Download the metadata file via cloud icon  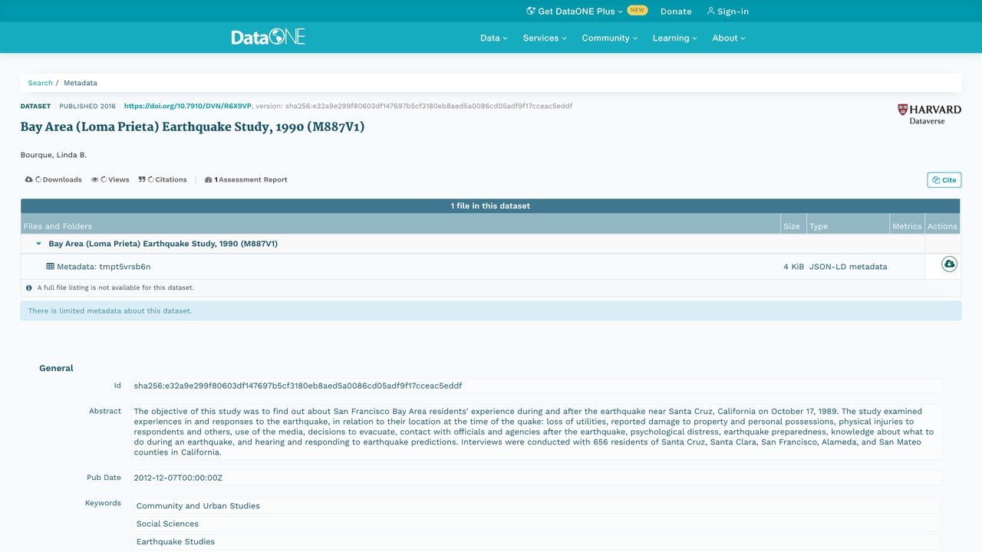pyautogui.click(x=950, y=264)
